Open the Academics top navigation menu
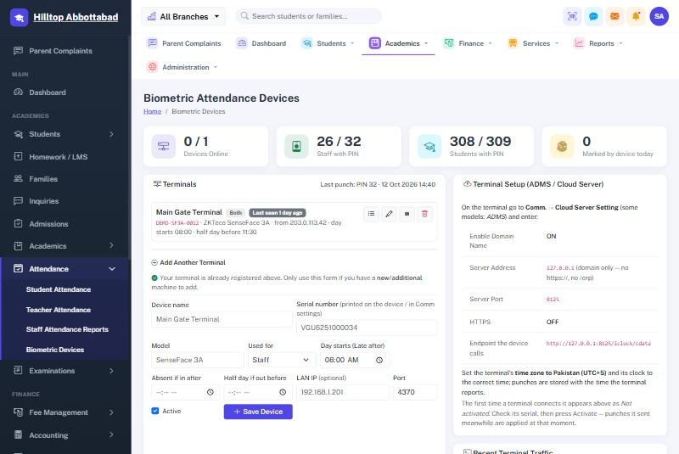Viewport: 679px width, 454px height. [398, 43]
